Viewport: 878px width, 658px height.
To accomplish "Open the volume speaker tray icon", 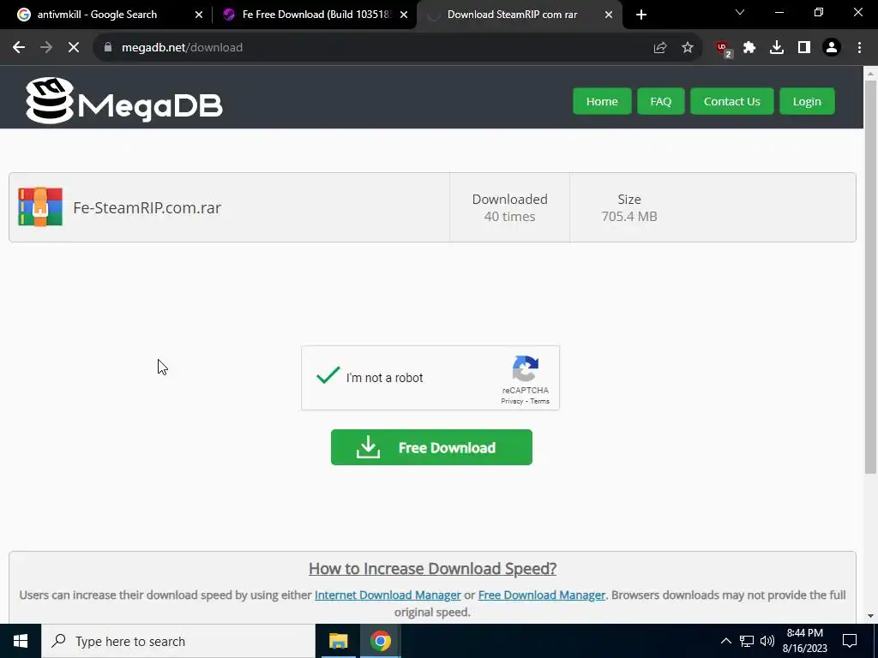I will point(767,641).
